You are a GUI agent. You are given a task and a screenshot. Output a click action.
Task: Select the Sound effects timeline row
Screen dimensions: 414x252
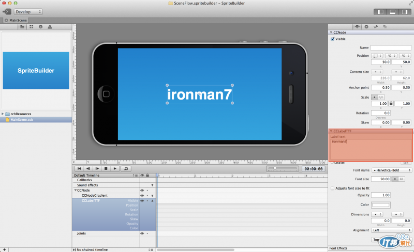point(87,185)
